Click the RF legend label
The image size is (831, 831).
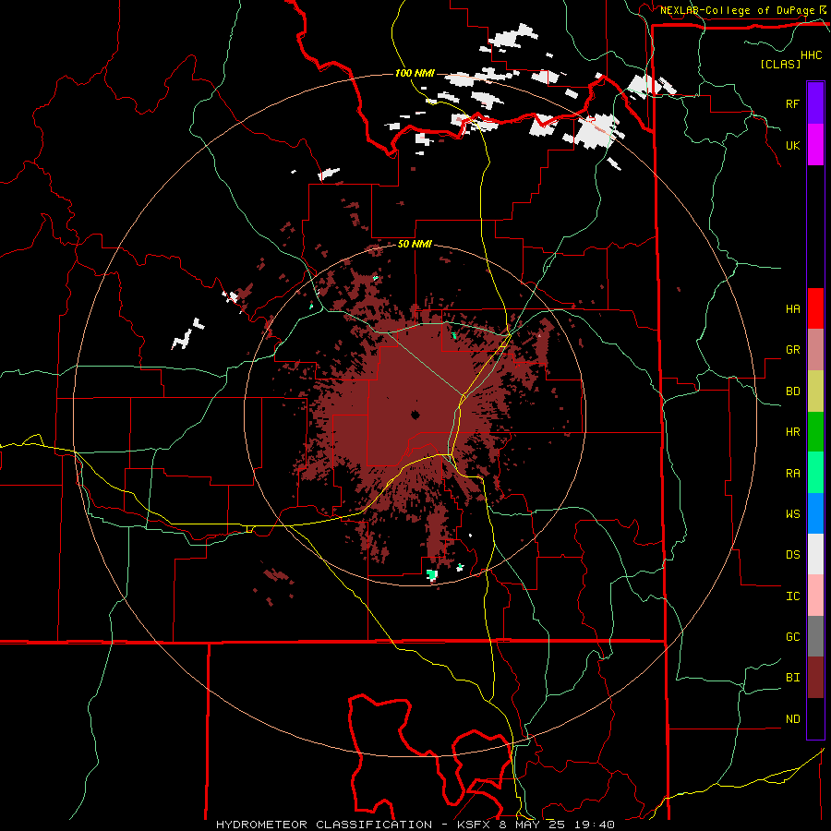coord(792,103)
